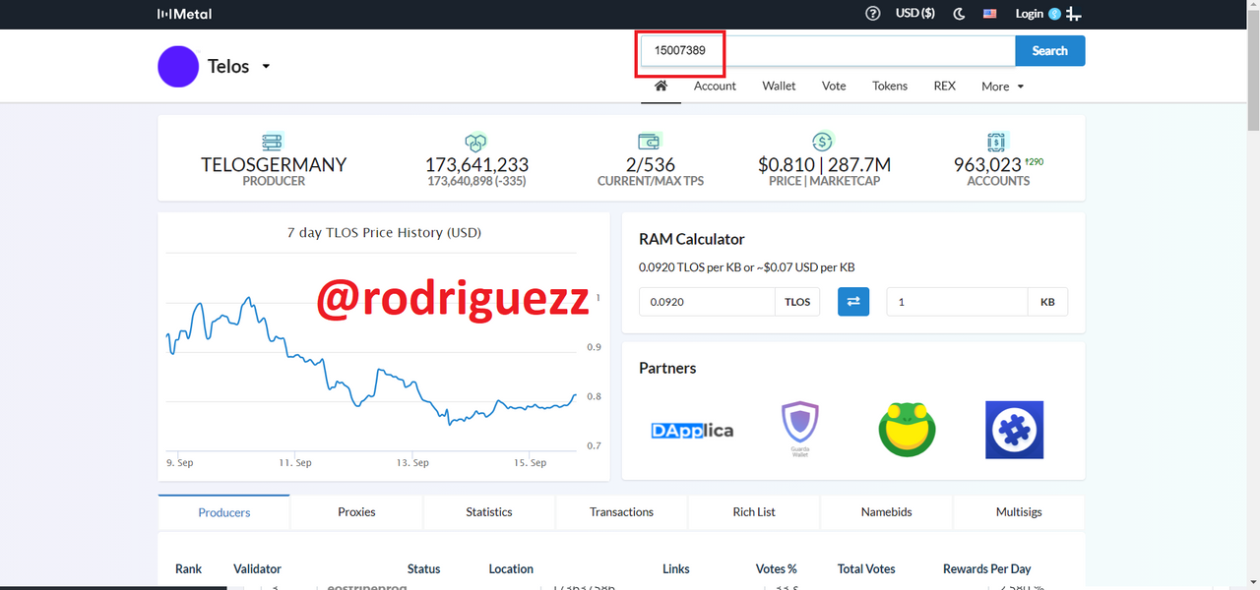The height and width of the screenshot is (590, 1260).
Task: Expand the More dropdown menu
Action: (x=1002, y=87)
